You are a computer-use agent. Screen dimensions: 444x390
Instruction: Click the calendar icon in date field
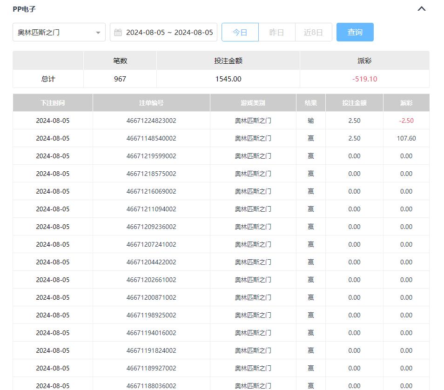[x=118, y=33]
